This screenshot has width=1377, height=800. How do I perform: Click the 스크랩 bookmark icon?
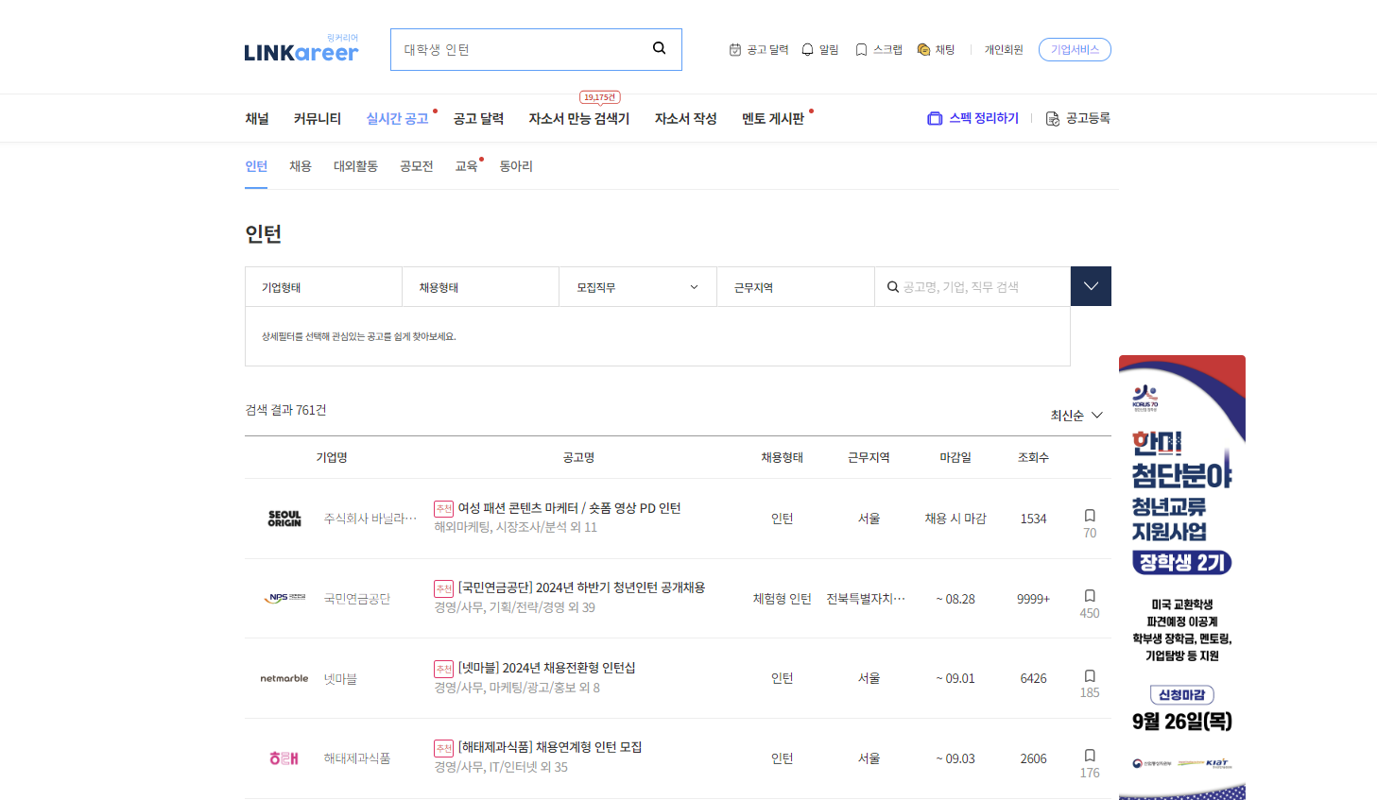click(x=861, y=48)
